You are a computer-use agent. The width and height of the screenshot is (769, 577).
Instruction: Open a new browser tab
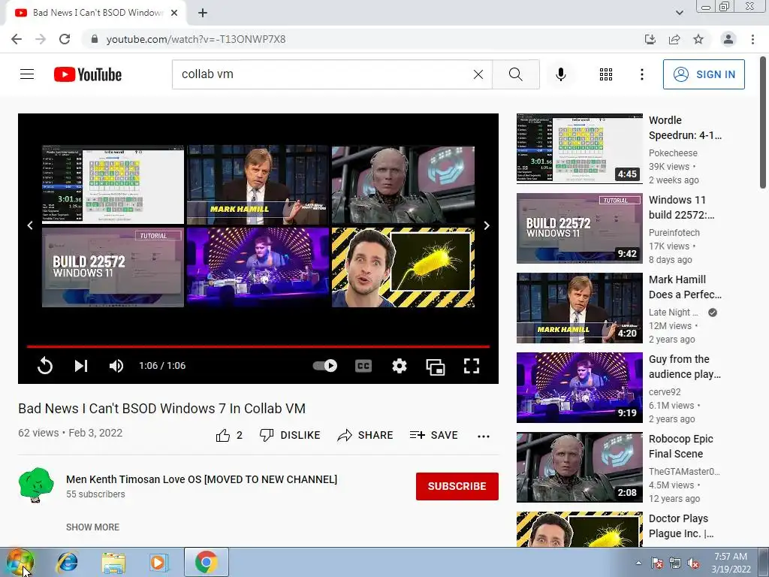coord(203,13)
